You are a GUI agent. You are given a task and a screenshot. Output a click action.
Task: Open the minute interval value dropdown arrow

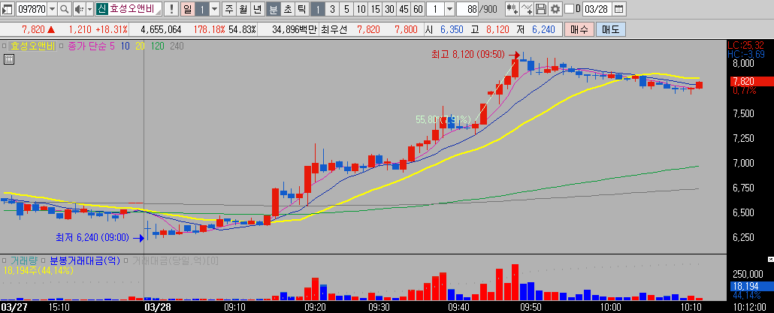tap(449, 9)
